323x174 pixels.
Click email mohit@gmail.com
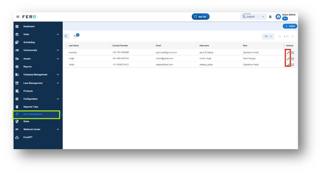click(x=164, y=59)
